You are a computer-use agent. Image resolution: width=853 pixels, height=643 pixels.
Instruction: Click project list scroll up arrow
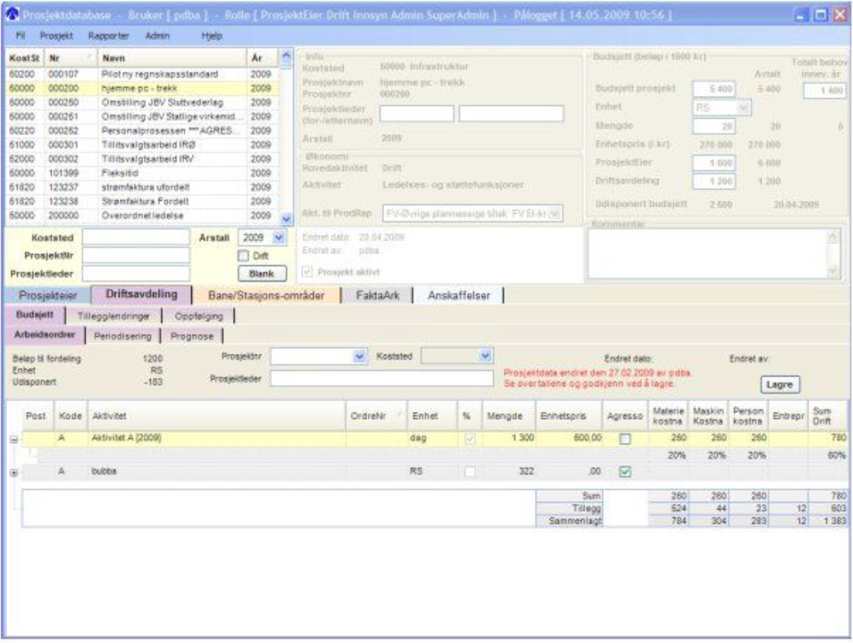click(286, 57)
